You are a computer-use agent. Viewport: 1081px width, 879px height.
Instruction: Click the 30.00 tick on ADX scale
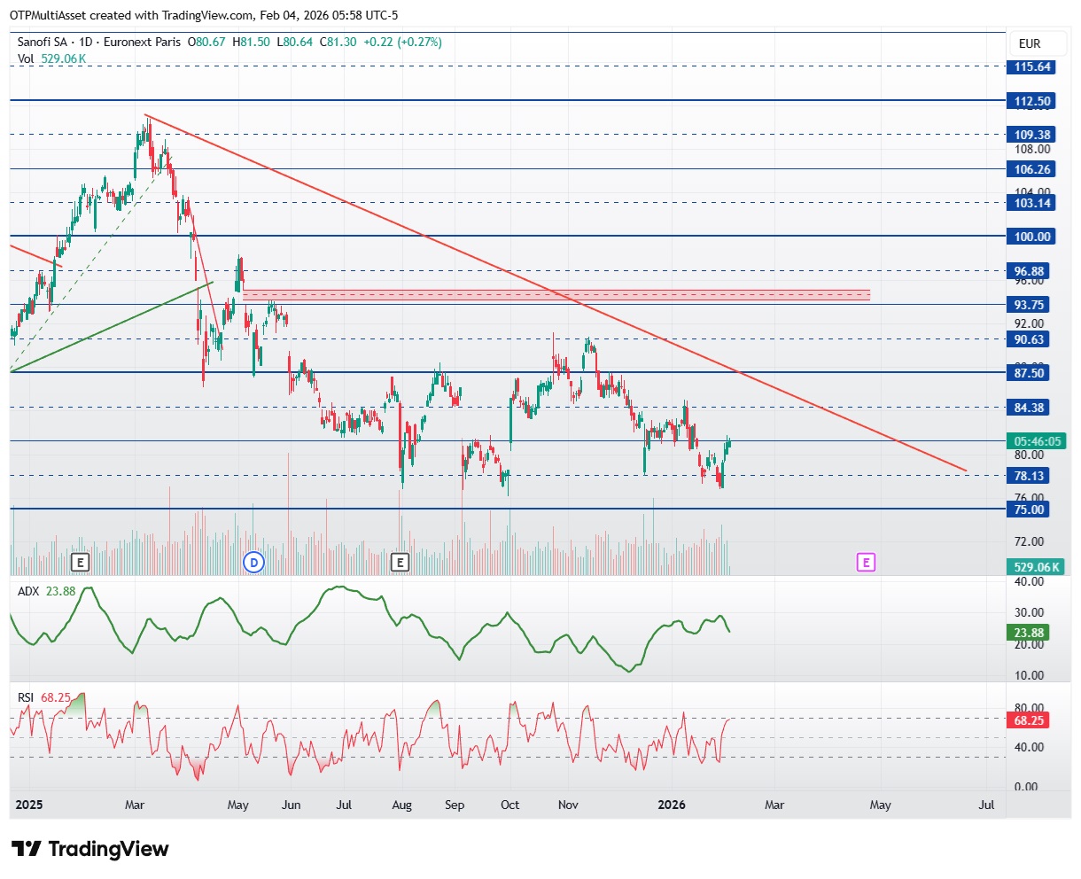click(1030, 612)
